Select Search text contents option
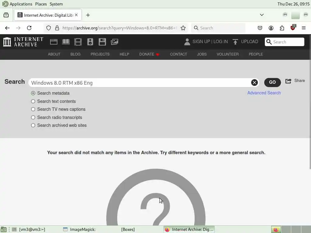Viewport: 311px width, 233px height. pyautogui.click(x=33, y=101)
